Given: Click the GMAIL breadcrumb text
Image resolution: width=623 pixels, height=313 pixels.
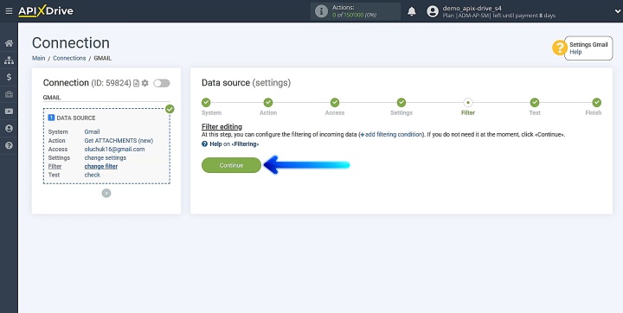Looking at the screenshot, I should point(102,58).
